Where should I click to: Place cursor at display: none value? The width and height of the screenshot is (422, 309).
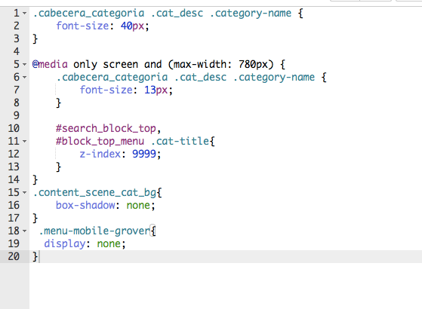coord(109,244)
